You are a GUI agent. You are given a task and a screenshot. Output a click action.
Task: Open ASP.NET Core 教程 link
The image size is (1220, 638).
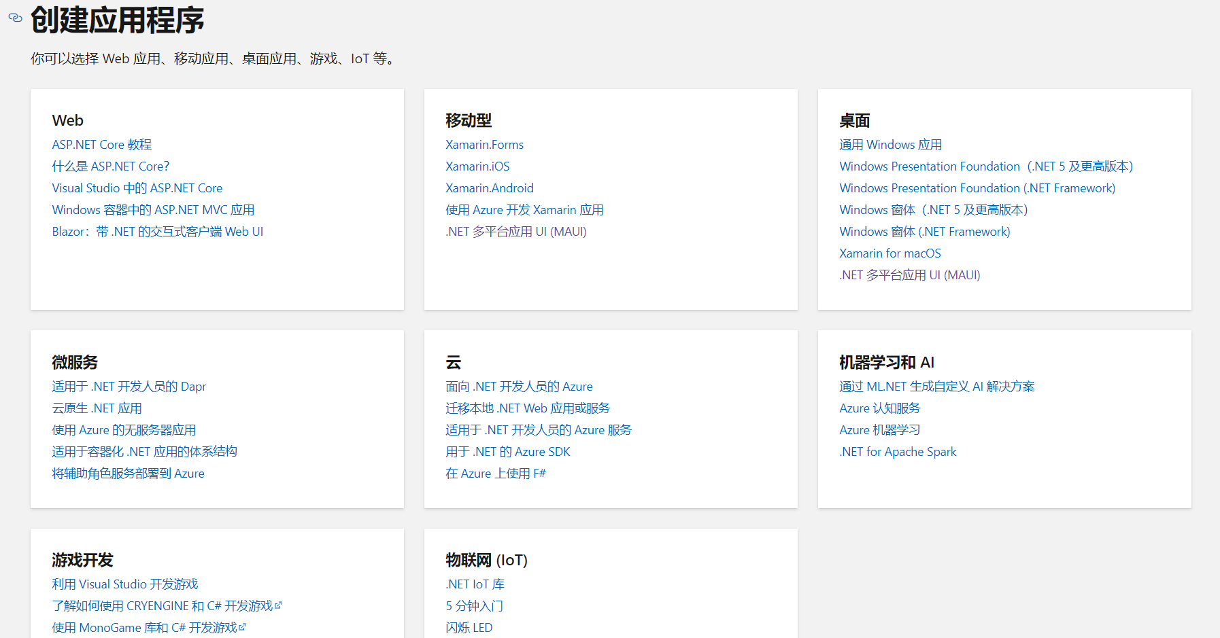pyautogui.click(x=102, y=145)
